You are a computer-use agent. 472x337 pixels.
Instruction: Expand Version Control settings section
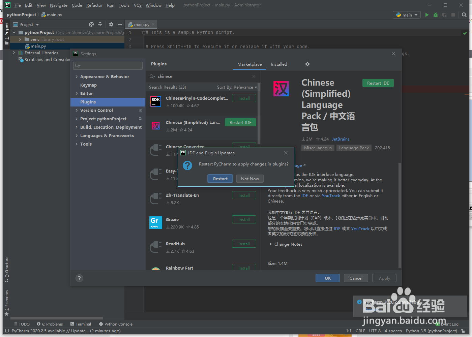point(77,110)
